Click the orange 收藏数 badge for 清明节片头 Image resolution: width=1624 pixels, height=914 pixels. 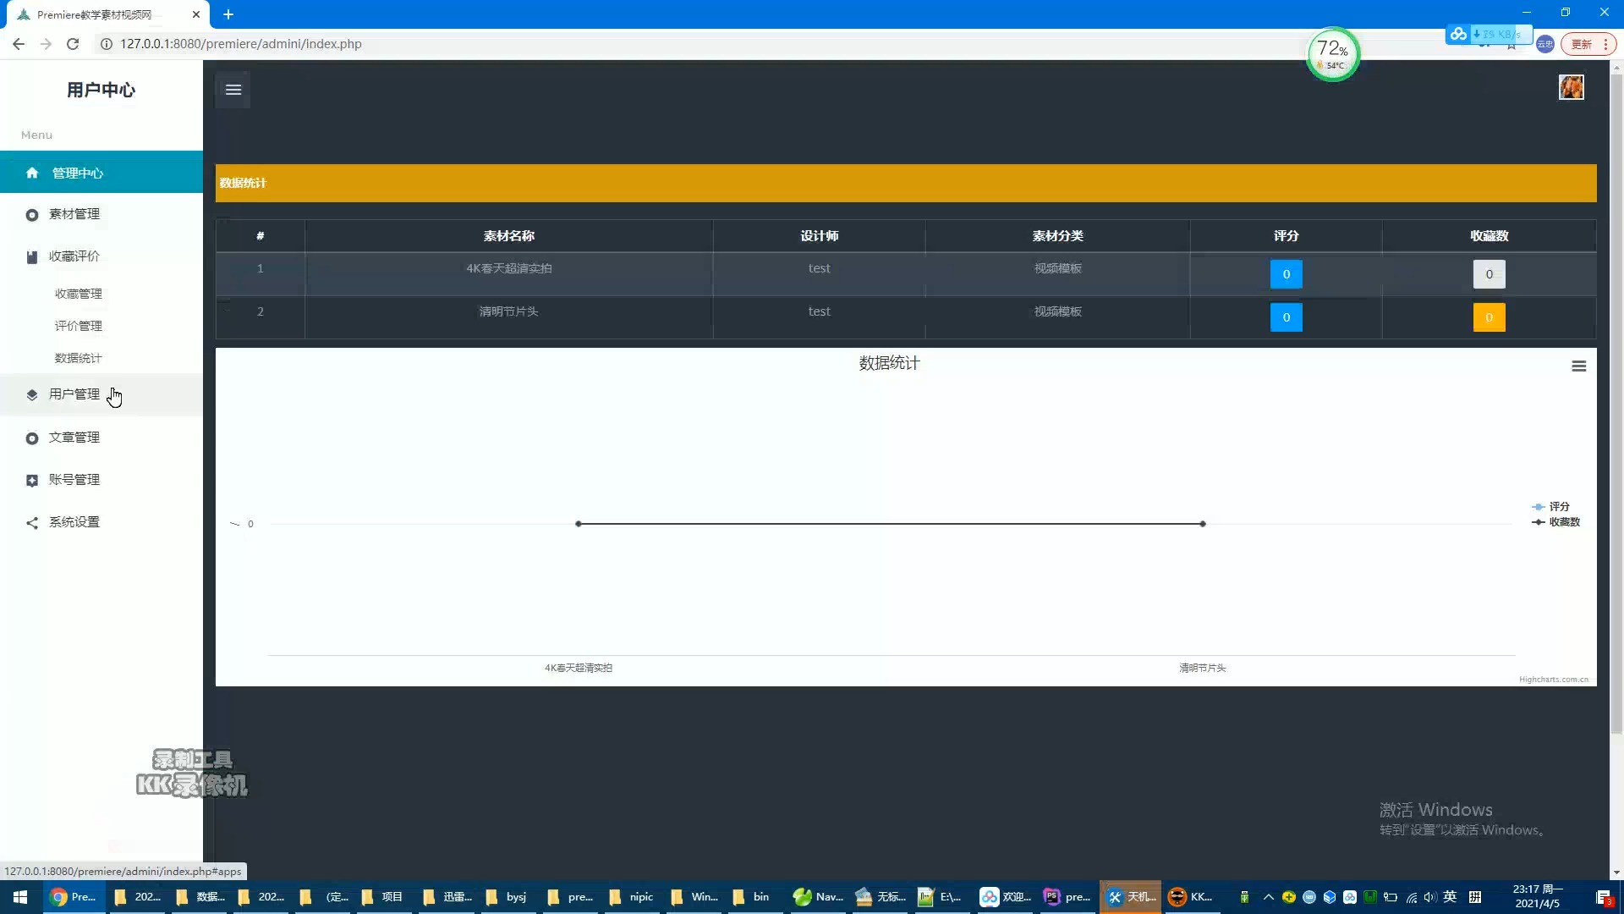point(1489,317)
